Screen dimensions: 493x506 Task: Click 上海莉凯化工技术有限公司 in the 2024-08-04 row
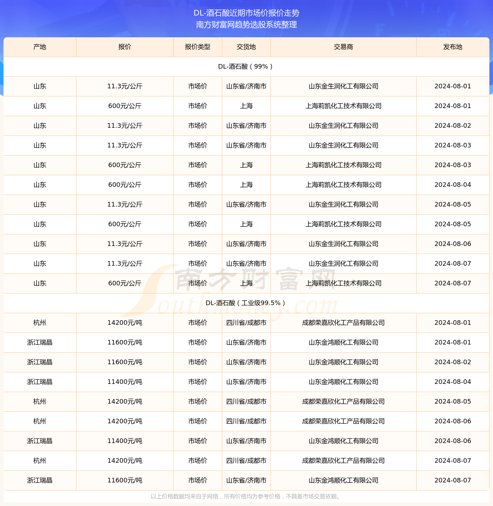click(343, 185)
